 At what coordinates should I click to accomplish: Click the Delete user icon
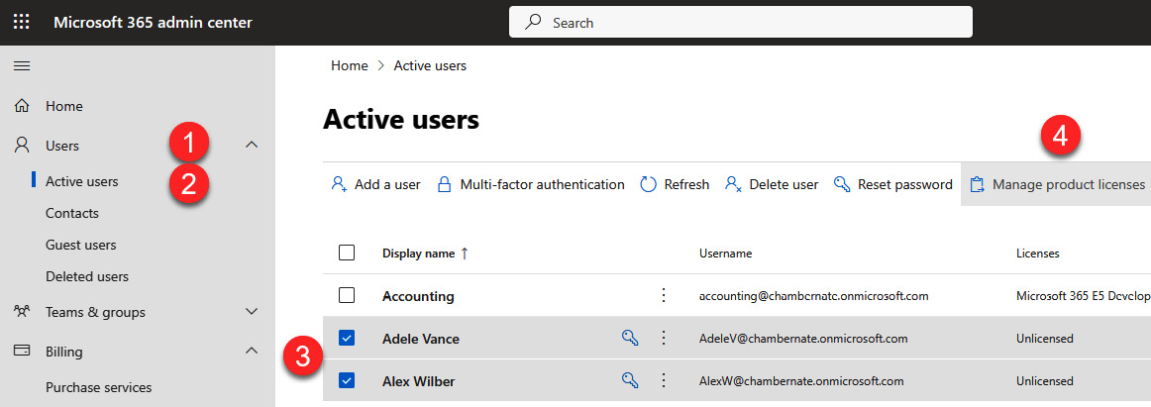click(x=733, y=184)
